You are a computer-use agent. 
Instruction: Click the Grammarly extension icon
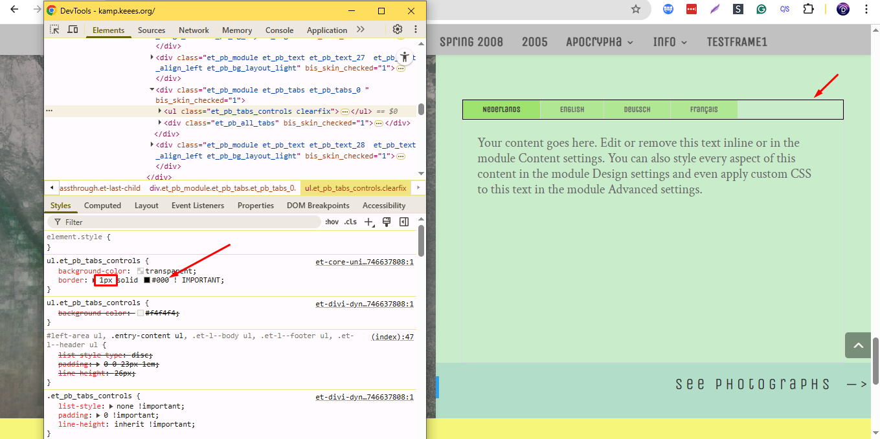(762, 9)
